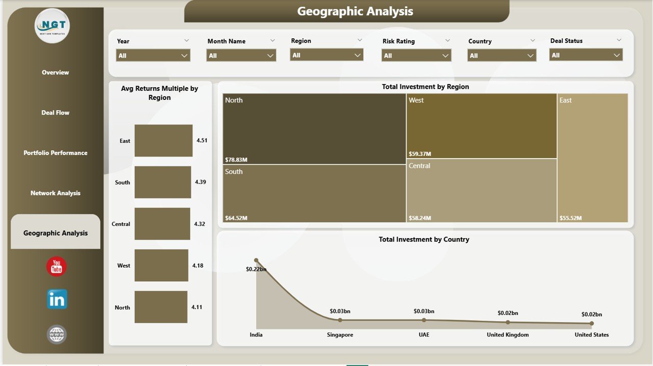Image resolution: width=653 pixels, height=366 pixels.
Task: Open Portfolio Performance page
Action: tap(55, 153)
